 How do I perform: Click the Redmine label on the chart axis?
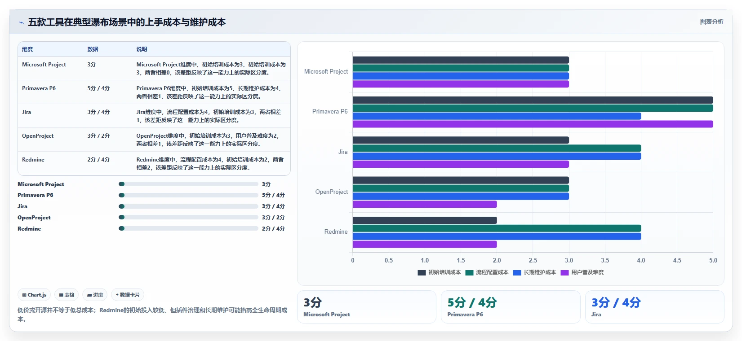tap(336, 232)
